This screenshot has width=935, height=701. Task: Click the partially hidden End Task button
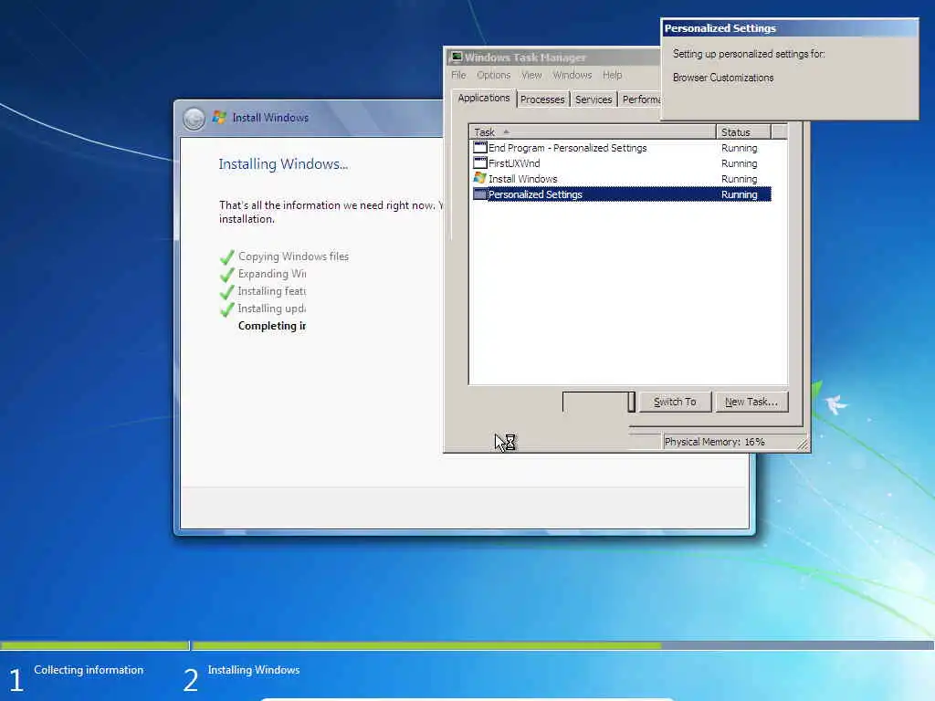point(599,402)
